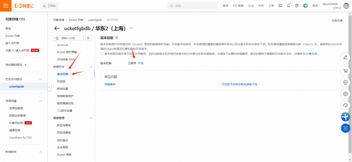Select ucketfgbdb in history paths
Viewport: 352px width, 162px height.
tap(16, 86)
